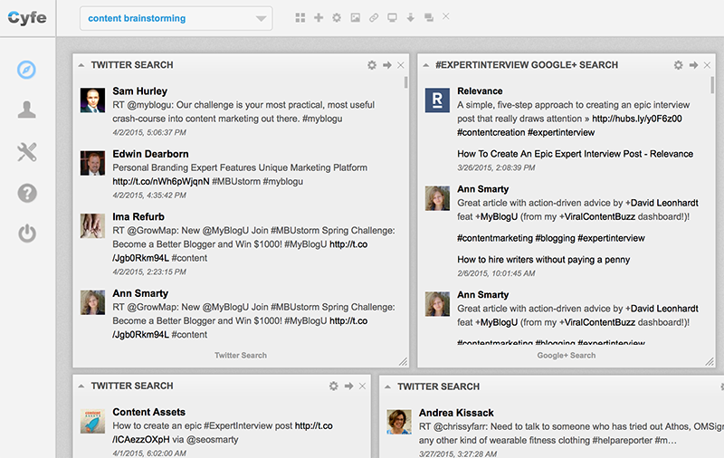Click resize handle of Google+ Search widget

(x=710, y=361)
